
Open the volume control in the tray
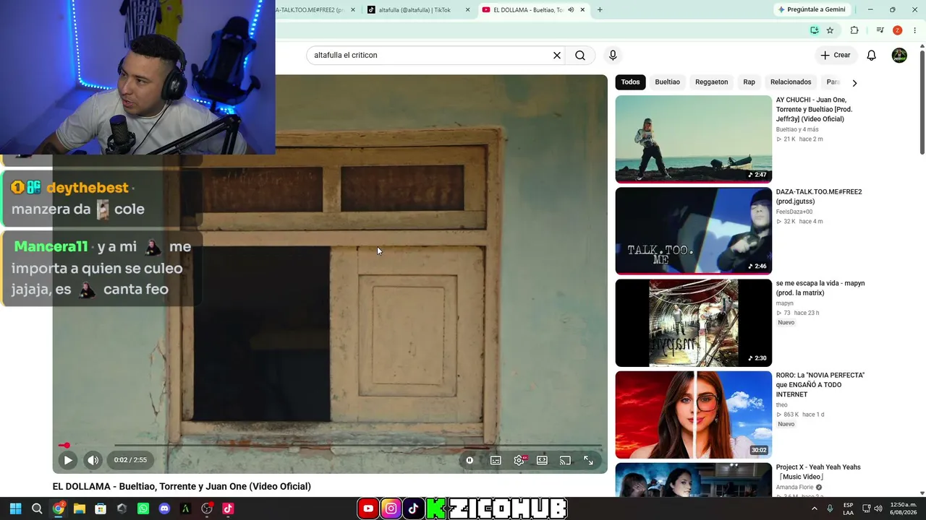[x=878, y=508]
